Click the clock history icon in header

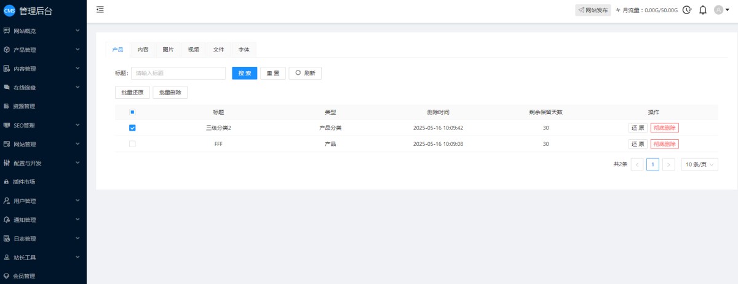(687, 10)
